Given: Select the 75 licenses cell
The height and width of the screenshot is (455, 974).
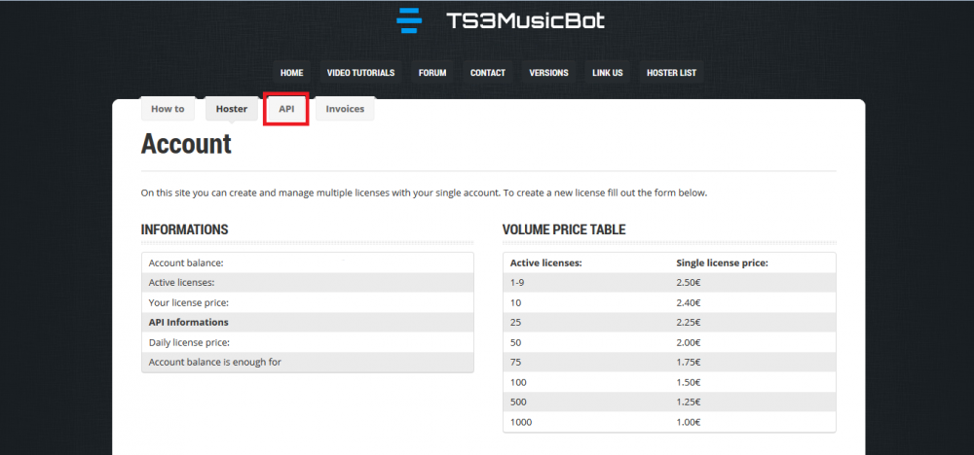Looking at the screenshot, I should pyautogui.click(x=515, y=362).
